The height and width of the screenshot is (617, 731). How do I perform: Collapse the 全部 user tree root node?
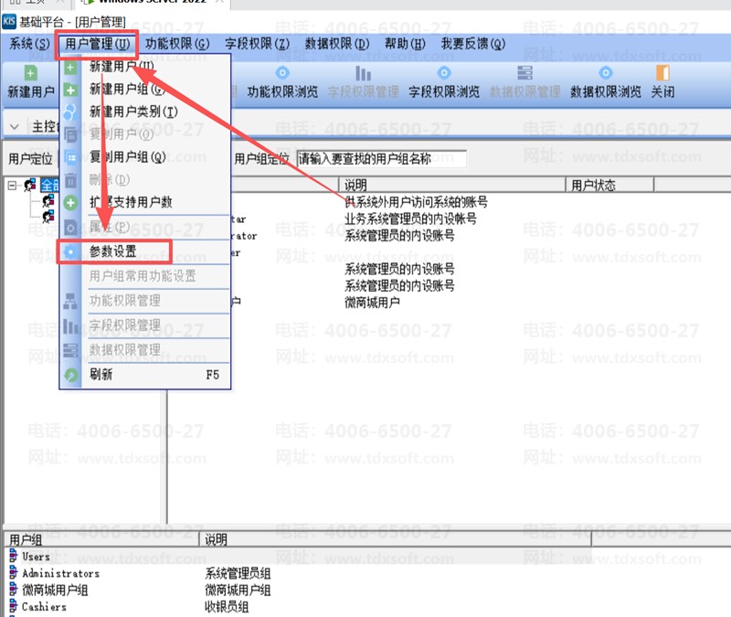(13, 185)
